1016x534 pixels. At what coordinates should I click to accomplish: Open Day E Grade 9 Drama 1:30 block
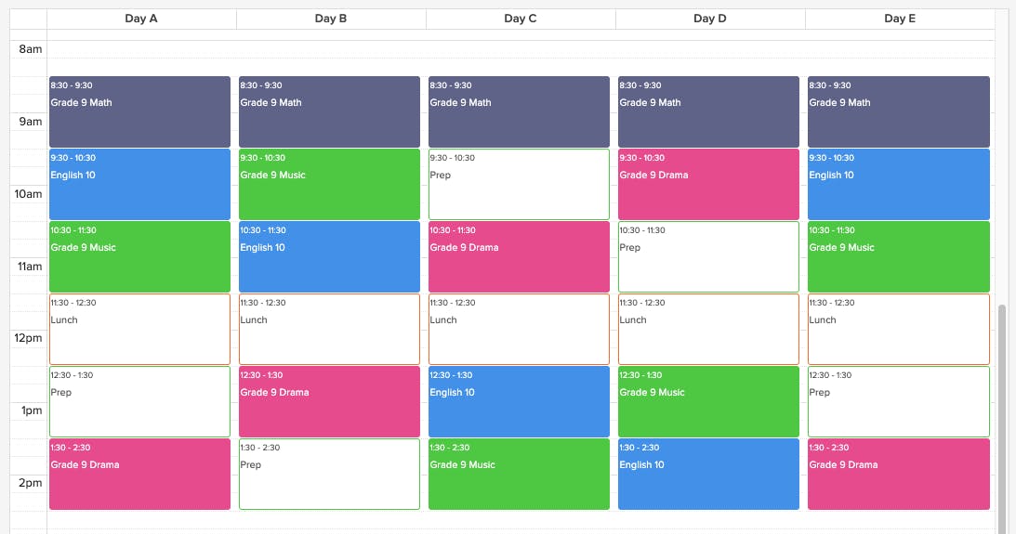pyautogui.click(x=899, y=475)
